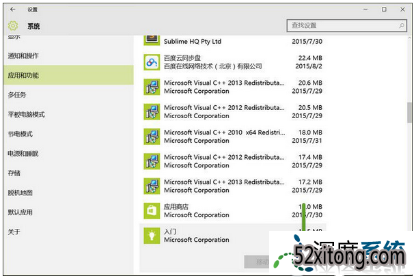Select the 17.2 MB size value
This screenshot has width=416, height=278.
point(310,182)
